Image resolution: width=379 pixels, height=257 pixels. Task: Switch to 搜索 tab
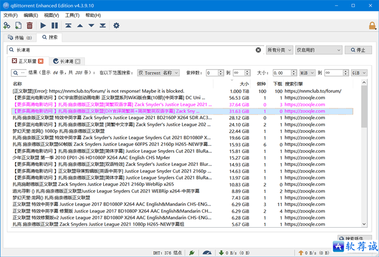(x=50, y=37)
